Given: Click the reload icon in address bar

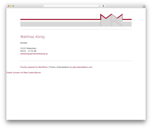Looking at the screenshot, I should [x=99, y=6].
